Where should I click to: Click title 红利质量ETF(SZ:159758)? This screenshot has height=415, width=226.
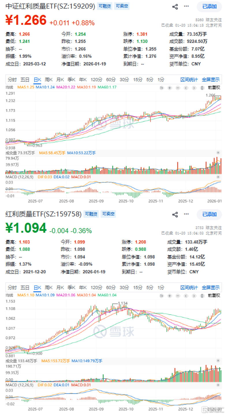point(44,214)
